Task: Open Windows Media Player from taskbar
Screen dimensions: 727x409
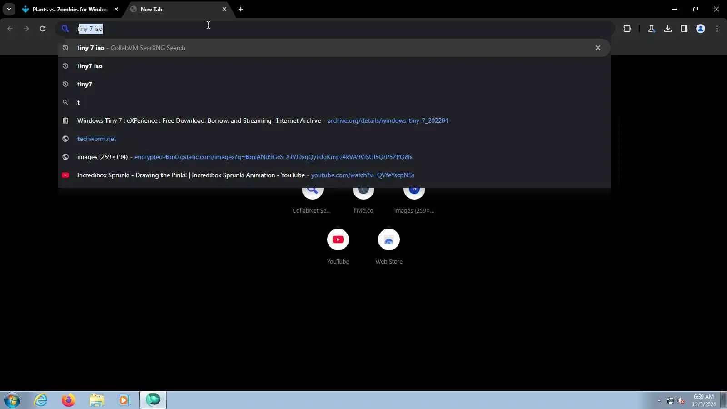Action: coord(124,400)
